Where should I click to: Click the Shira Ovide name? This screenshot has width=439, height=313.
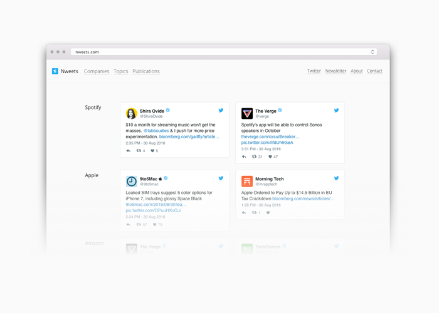click(x=152, y=111)
